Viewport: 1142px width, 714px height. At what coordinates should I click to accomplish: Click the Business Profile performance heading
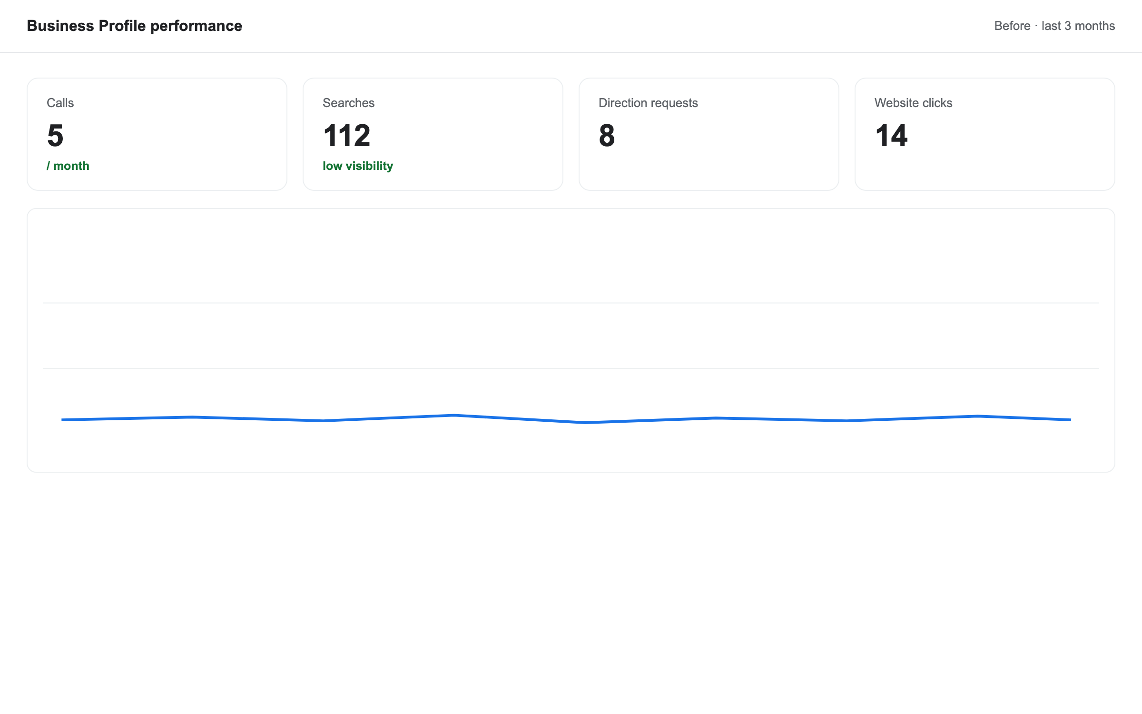click(134, 26)
